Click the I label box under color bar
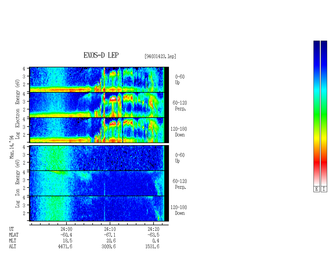Screen dimensions: 328x254 coord(324,189)
